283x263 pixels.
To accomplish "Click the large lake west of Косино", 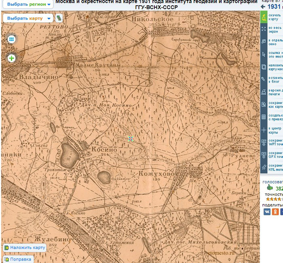I will point(69,156).
